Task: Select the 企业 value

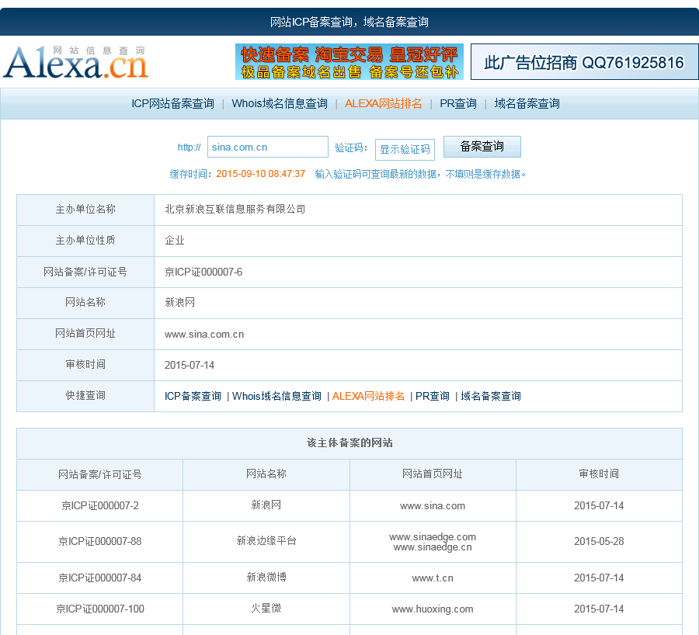Action: point(175,241)
